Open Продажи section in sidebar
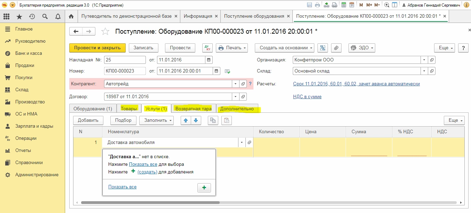The height and width of the screenshot is (213, 471). click(x=24, y=65)
